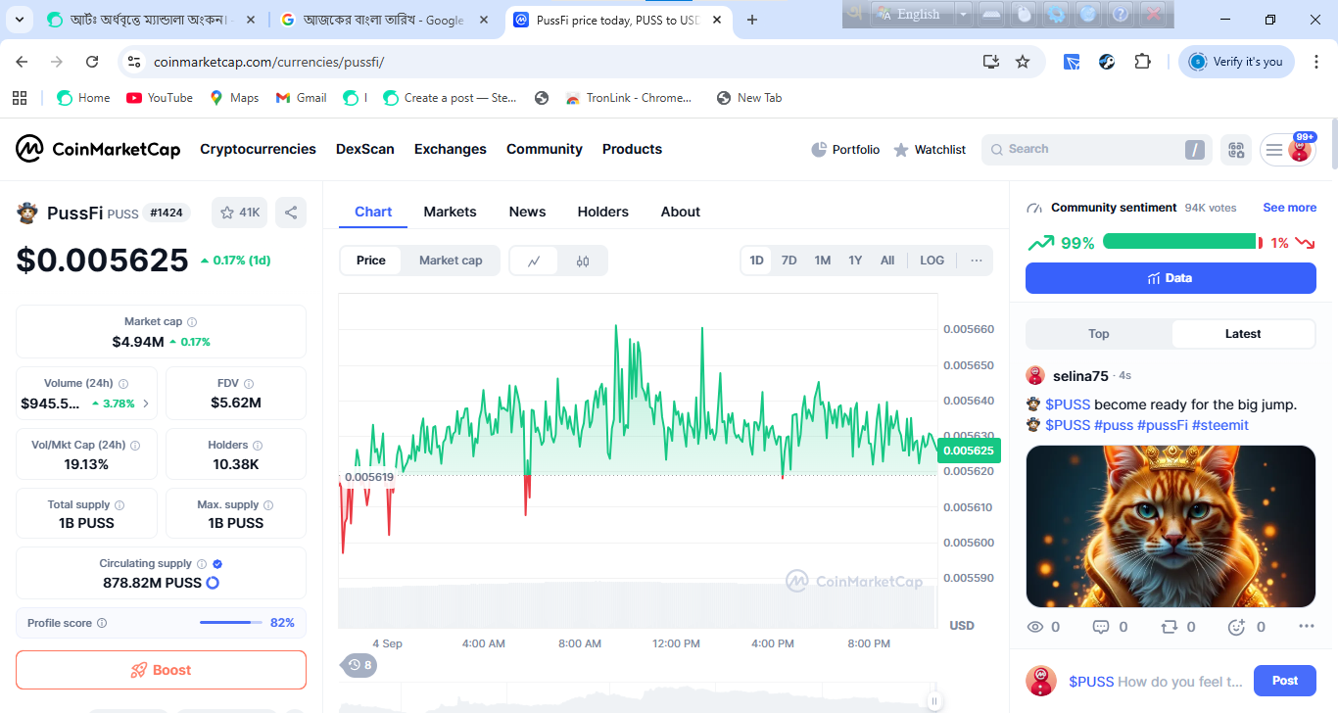Show the Latest community posts tab
The image size is (1338, 713).
[1243, 334]
